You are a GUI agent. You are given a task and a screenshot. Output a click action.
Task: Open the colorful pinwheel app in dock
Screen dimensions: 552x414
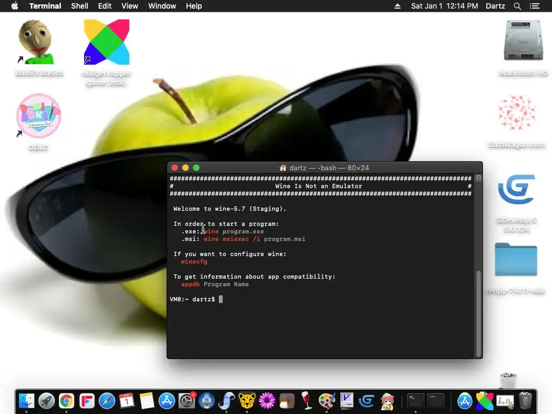click(x=485, y=401)
